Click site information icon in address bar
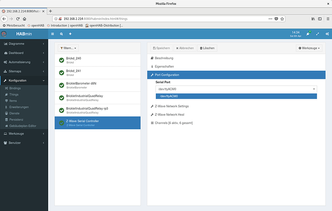The image size is (332, 211). tap(56, 19)
